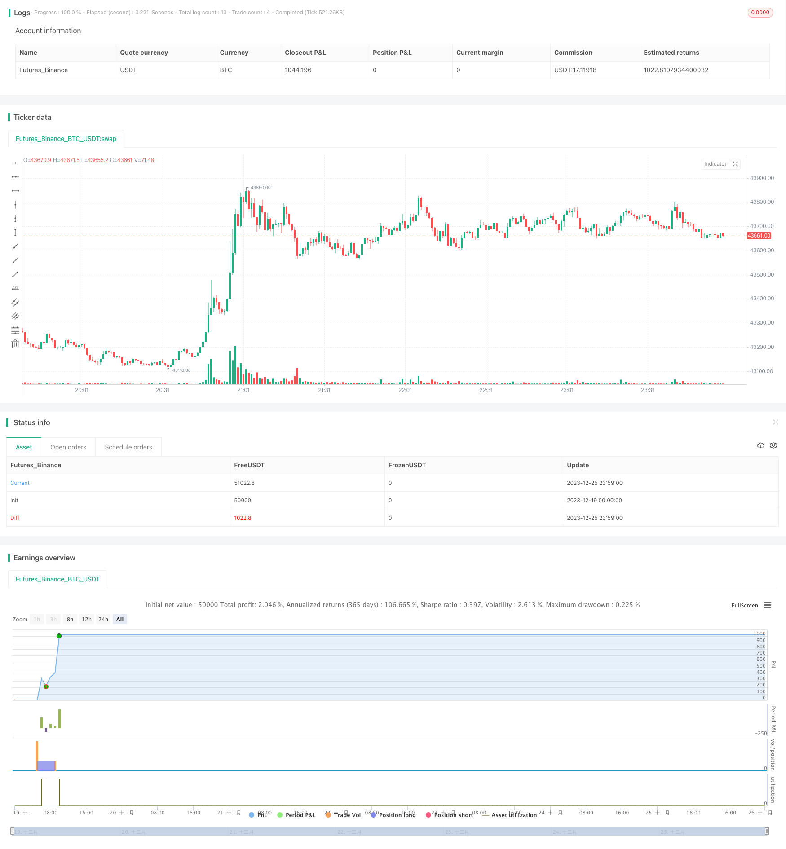Switch to the Schedule orders tab
This screenshot has height=849, width=786.
click(x=128, y=447)
